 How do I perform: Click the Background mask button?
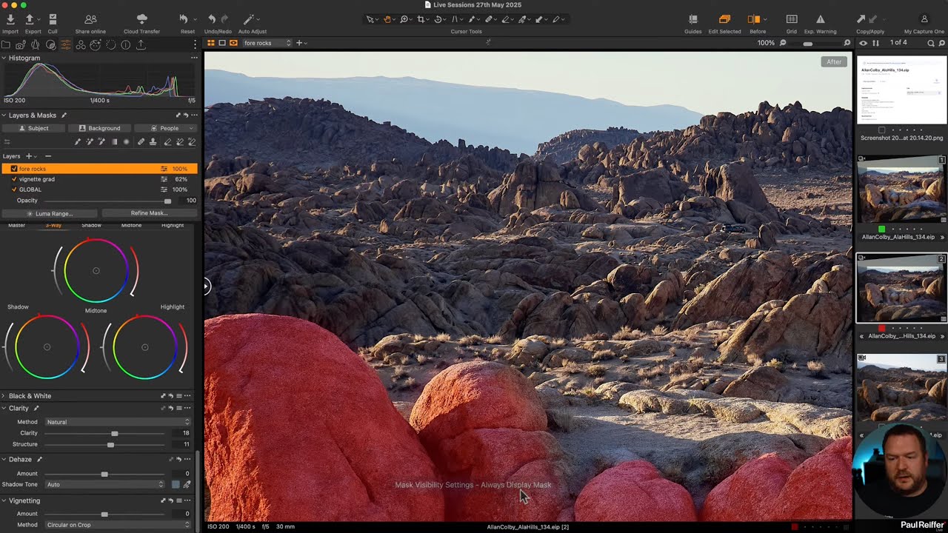[99, 128]
